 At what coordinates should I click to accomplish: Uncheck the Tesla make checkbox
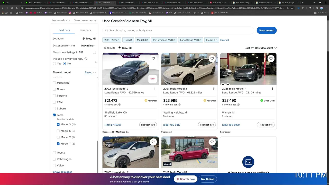(x=54, y=115)
